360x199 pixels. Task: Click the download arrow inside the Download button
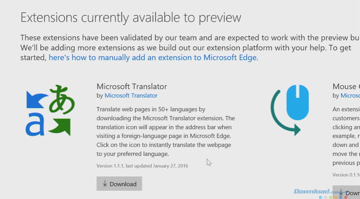pos(104,184)
